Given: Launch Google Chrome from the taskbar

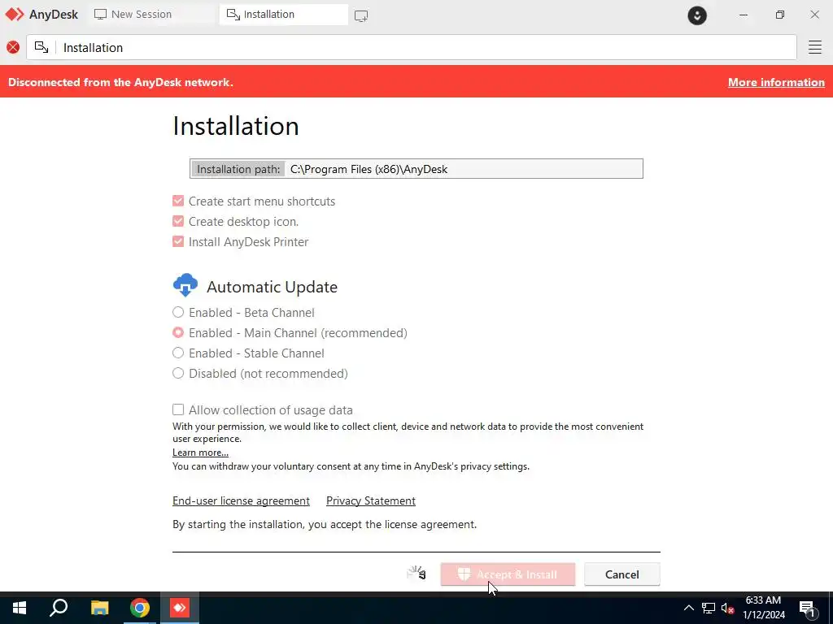Looking at the screenshot, I should (x=140, y=608).
